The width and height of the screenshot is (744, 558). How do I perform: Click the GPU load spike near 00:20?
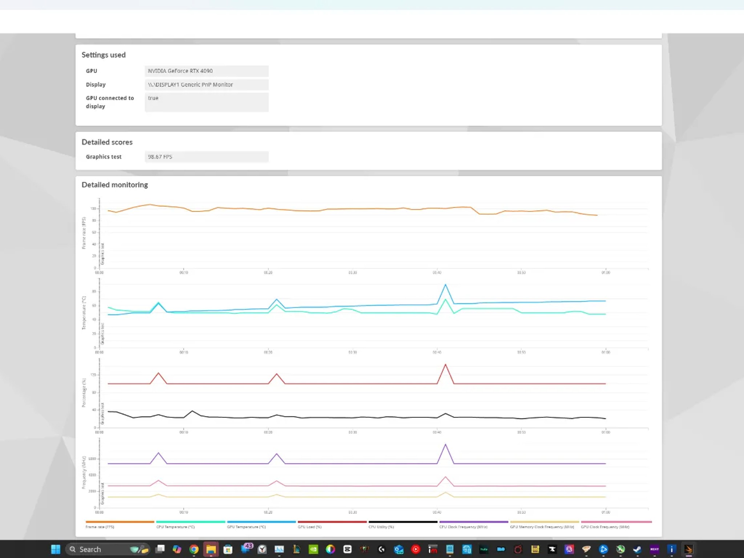click(277, 374)
